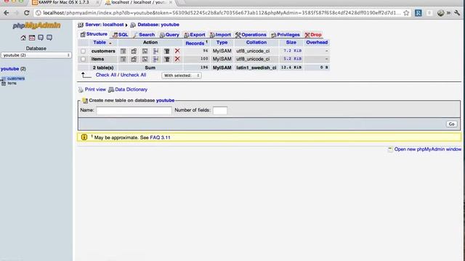Open browser wrench settings menu

tap(457, 13)
